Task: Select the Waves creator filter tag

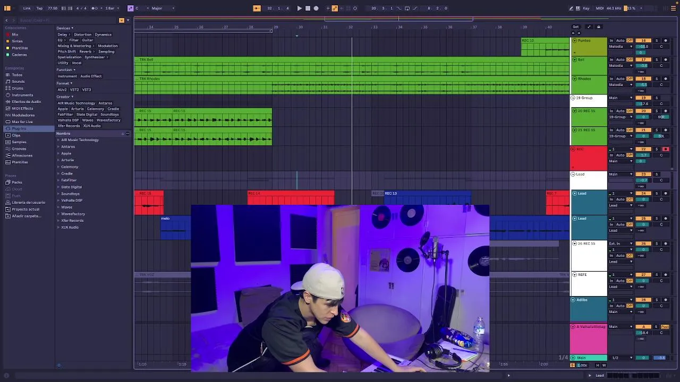Action: click(x=88, y=120)
